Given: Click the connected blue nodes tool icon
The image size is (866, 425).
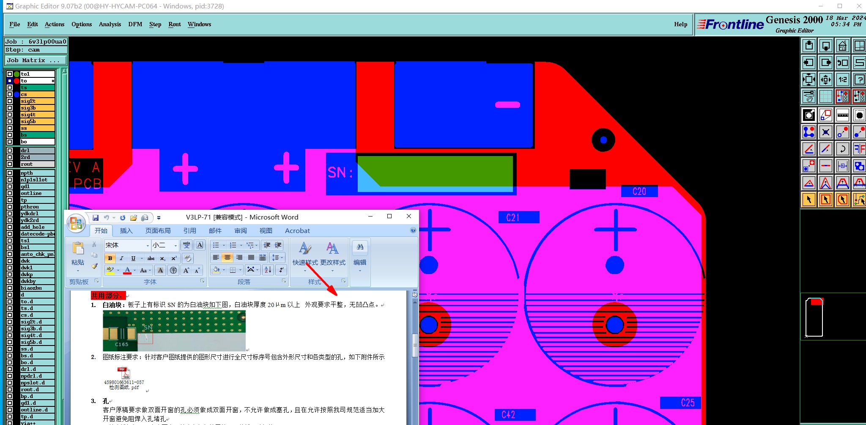Looking at the screenshot, I should tap(808, 132).
